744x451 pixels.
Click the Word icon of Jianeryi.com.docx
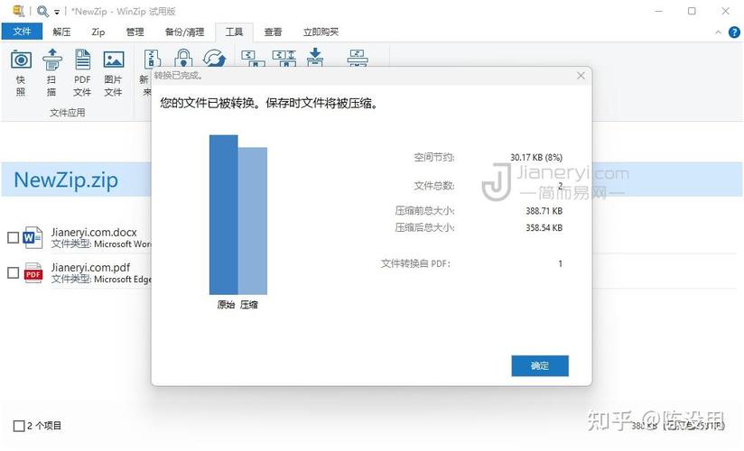click(x=33, y=237)
